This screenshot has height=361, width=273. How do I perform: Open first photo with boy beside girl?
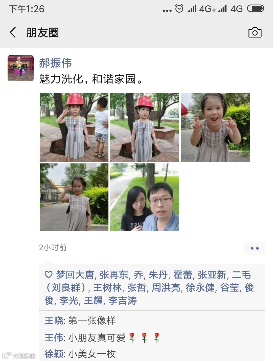pyautogui.click(x=74, y=127)
